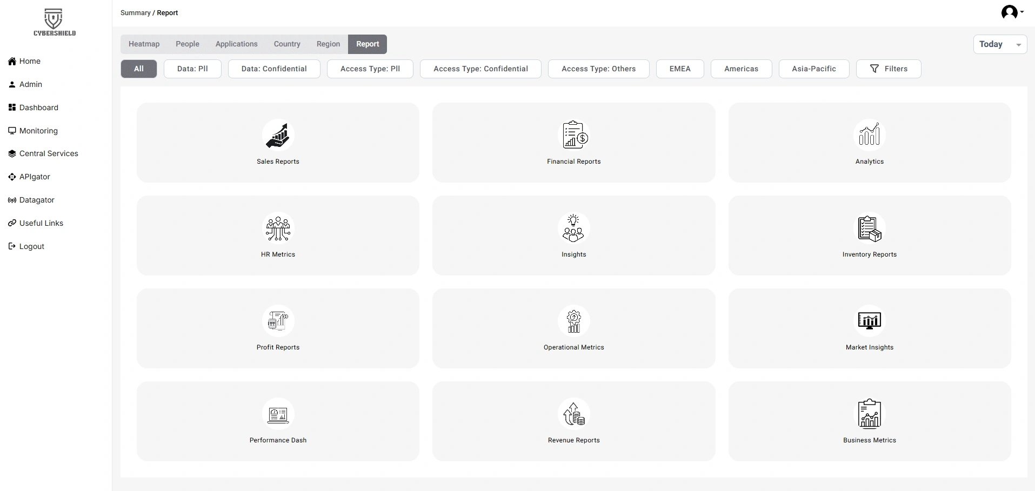
Task: Open the Financial Reports icon
Action: click(x=573, y=135)
